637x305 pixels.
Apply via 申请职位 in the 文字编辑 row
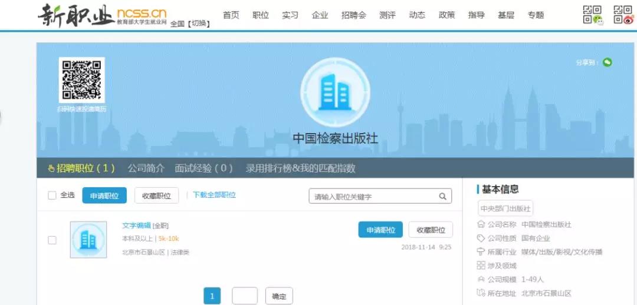click(x=380, y=230)
